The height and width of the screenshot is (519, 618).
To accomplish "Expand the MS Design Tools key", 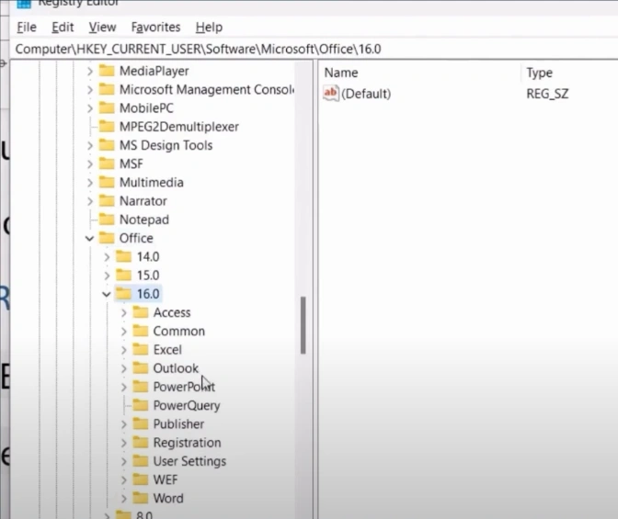I will 90,146.
